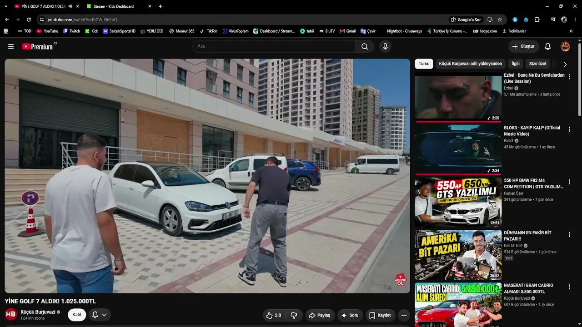Open Küçük Burjuvazi channel avatar
Screen dimensions: 582x327
click(11, 314)
